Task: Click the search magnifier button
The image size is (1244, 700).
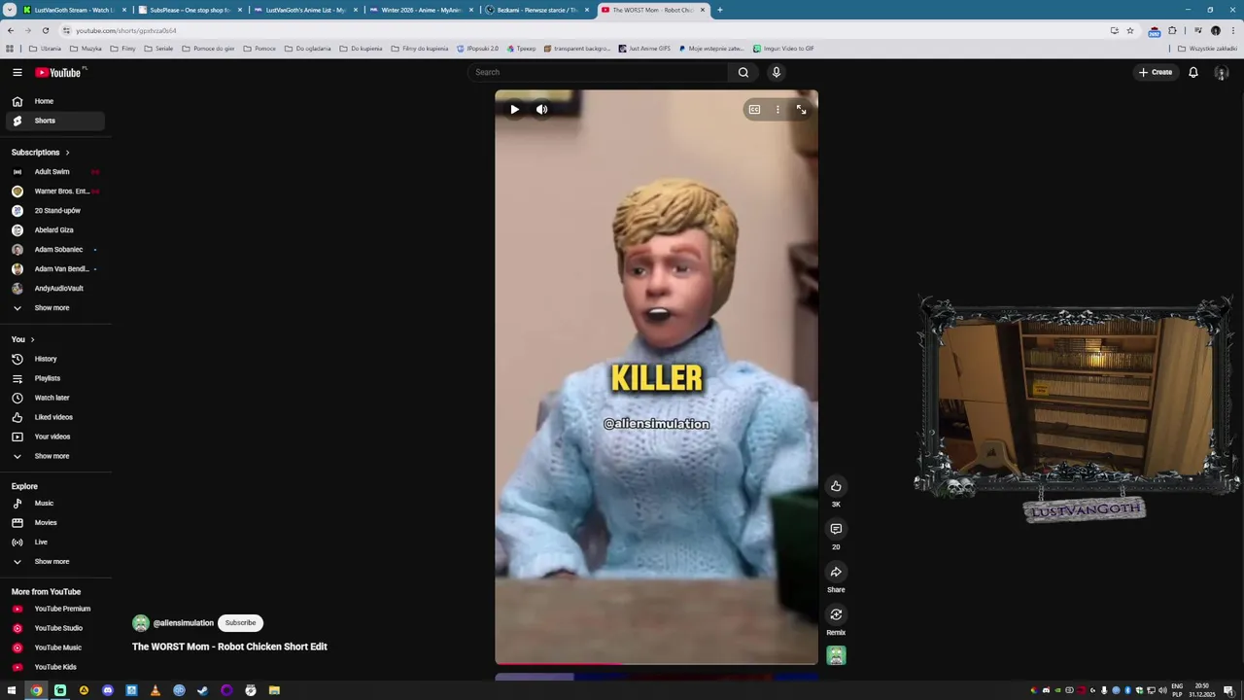Action: click(x=743, y=72)
